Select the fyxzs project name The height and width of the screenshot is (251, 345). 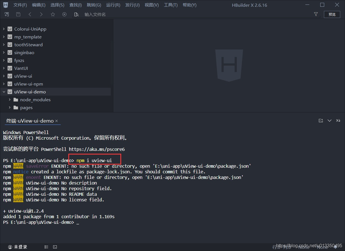[x=19, y=60]
